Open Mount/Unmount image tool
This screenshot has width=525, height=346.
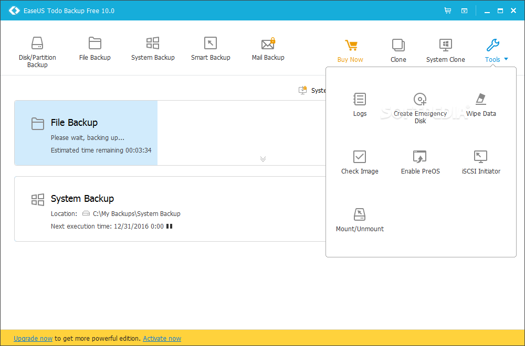360,220
